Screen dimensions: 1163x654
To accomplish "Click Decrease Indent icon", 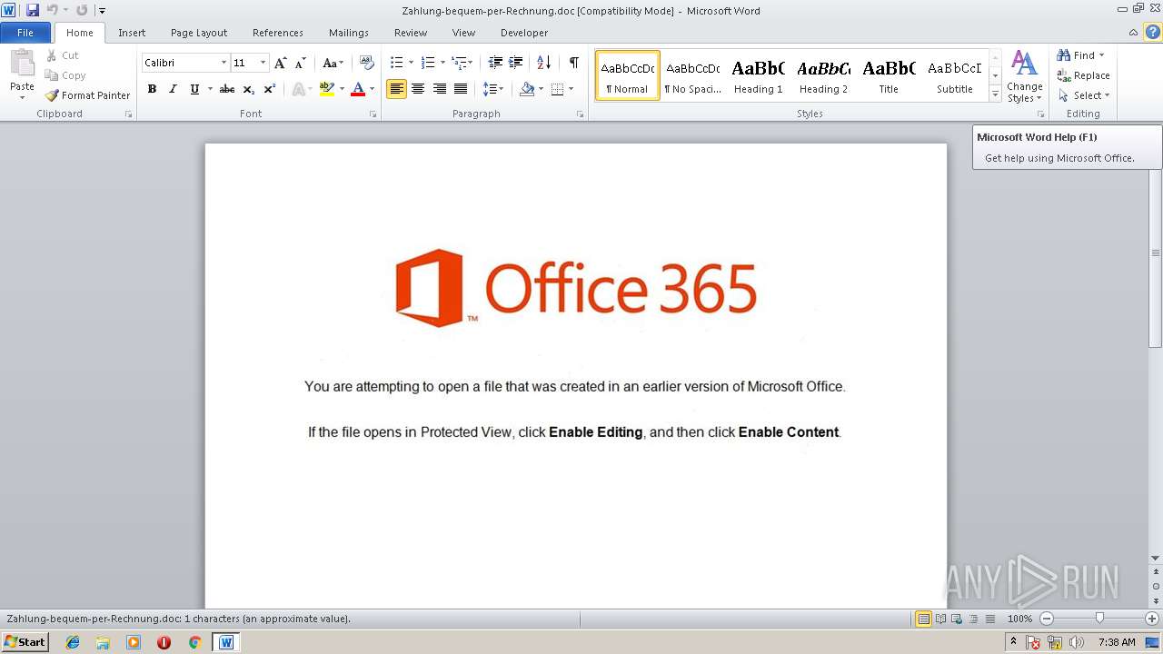I will coord(495,63).
